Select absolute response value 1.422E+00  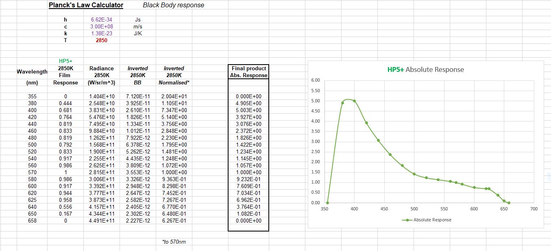pyautogui.click(x=248, y=145)
